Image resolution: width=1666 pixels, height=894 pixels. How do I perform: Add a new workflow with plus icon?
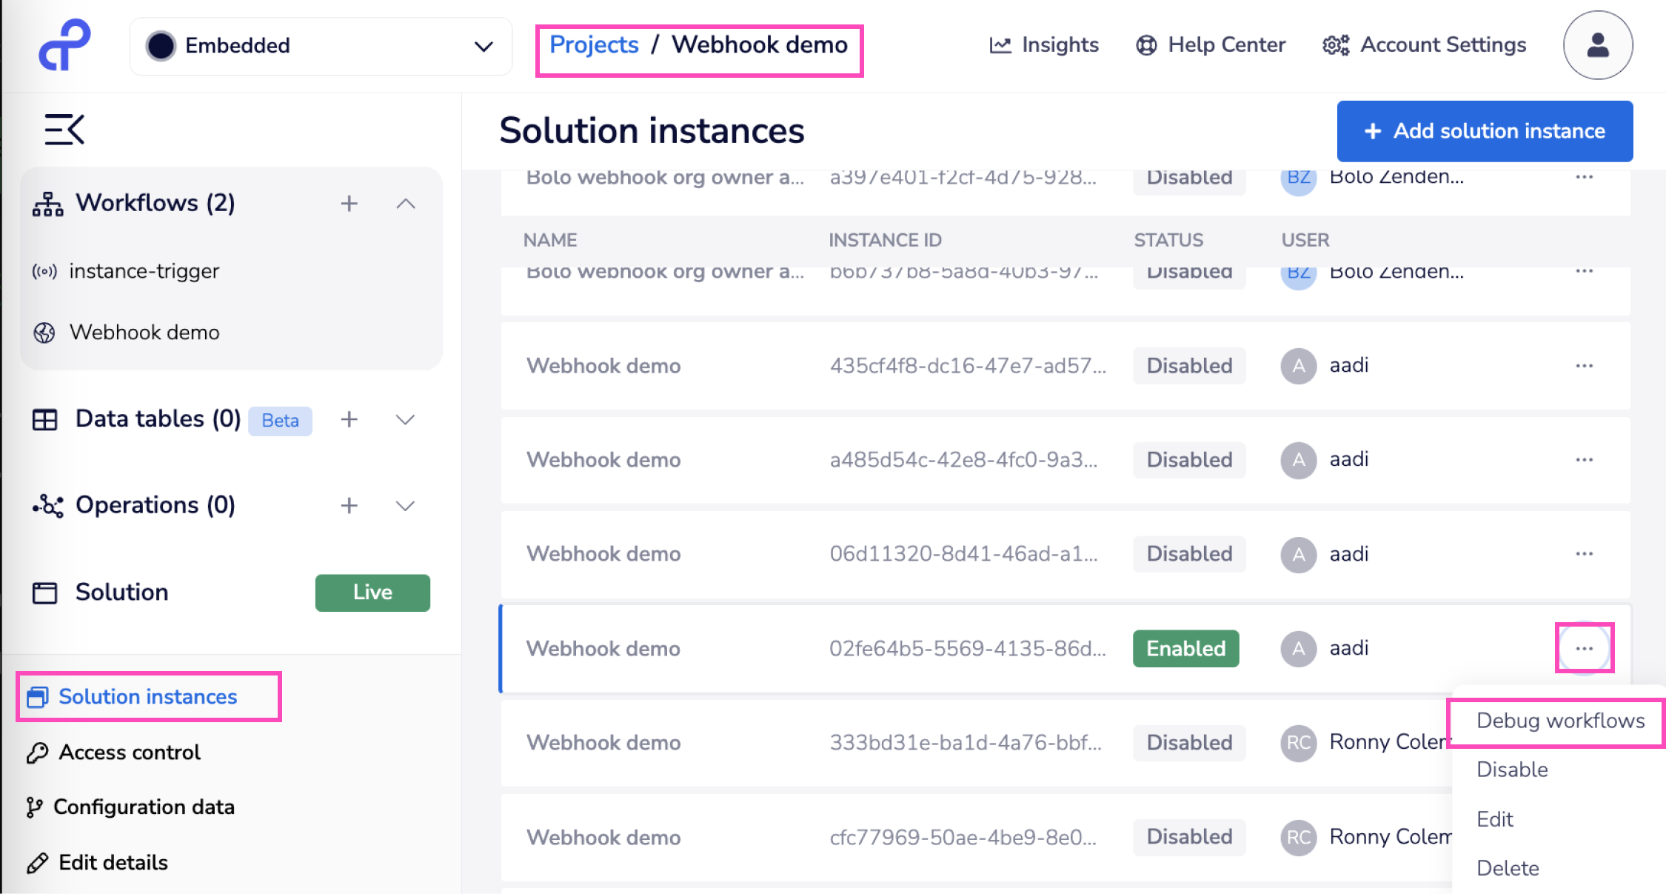coord(349,204)
